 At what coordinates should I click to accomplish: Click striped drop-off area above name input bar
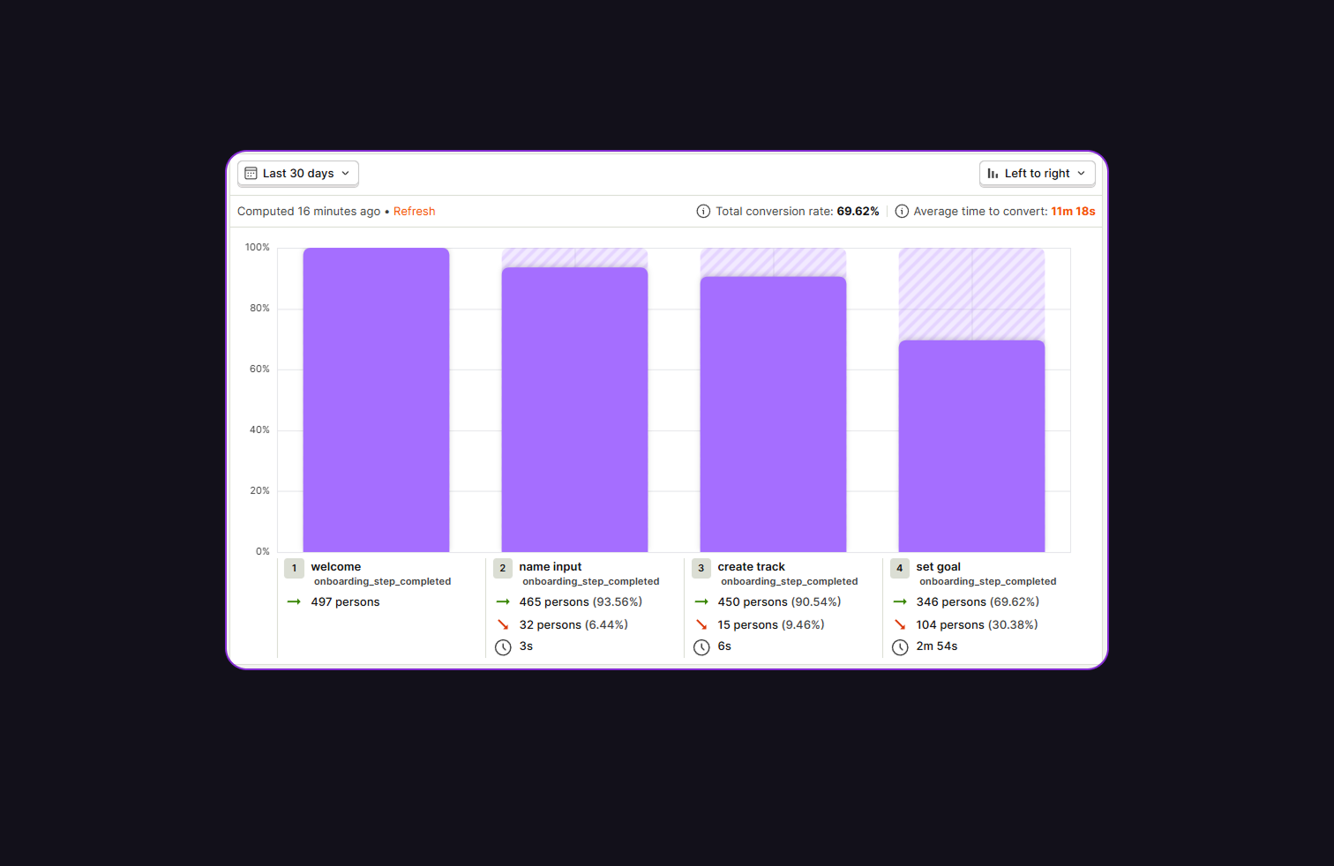pos(574,258)
